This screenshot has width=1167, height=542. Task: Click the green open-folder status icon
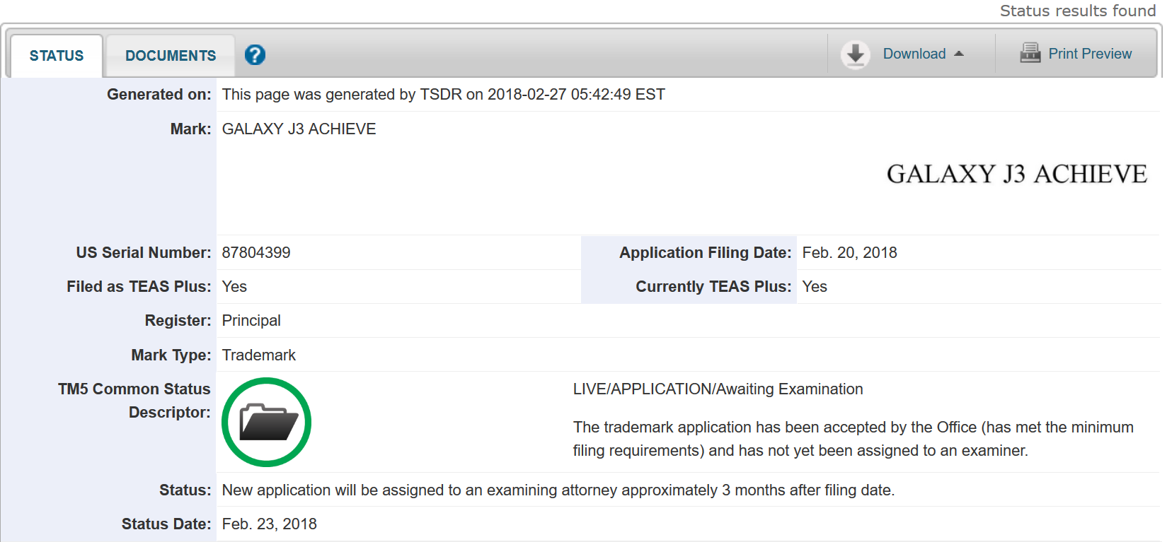click(x=267, y=423)
